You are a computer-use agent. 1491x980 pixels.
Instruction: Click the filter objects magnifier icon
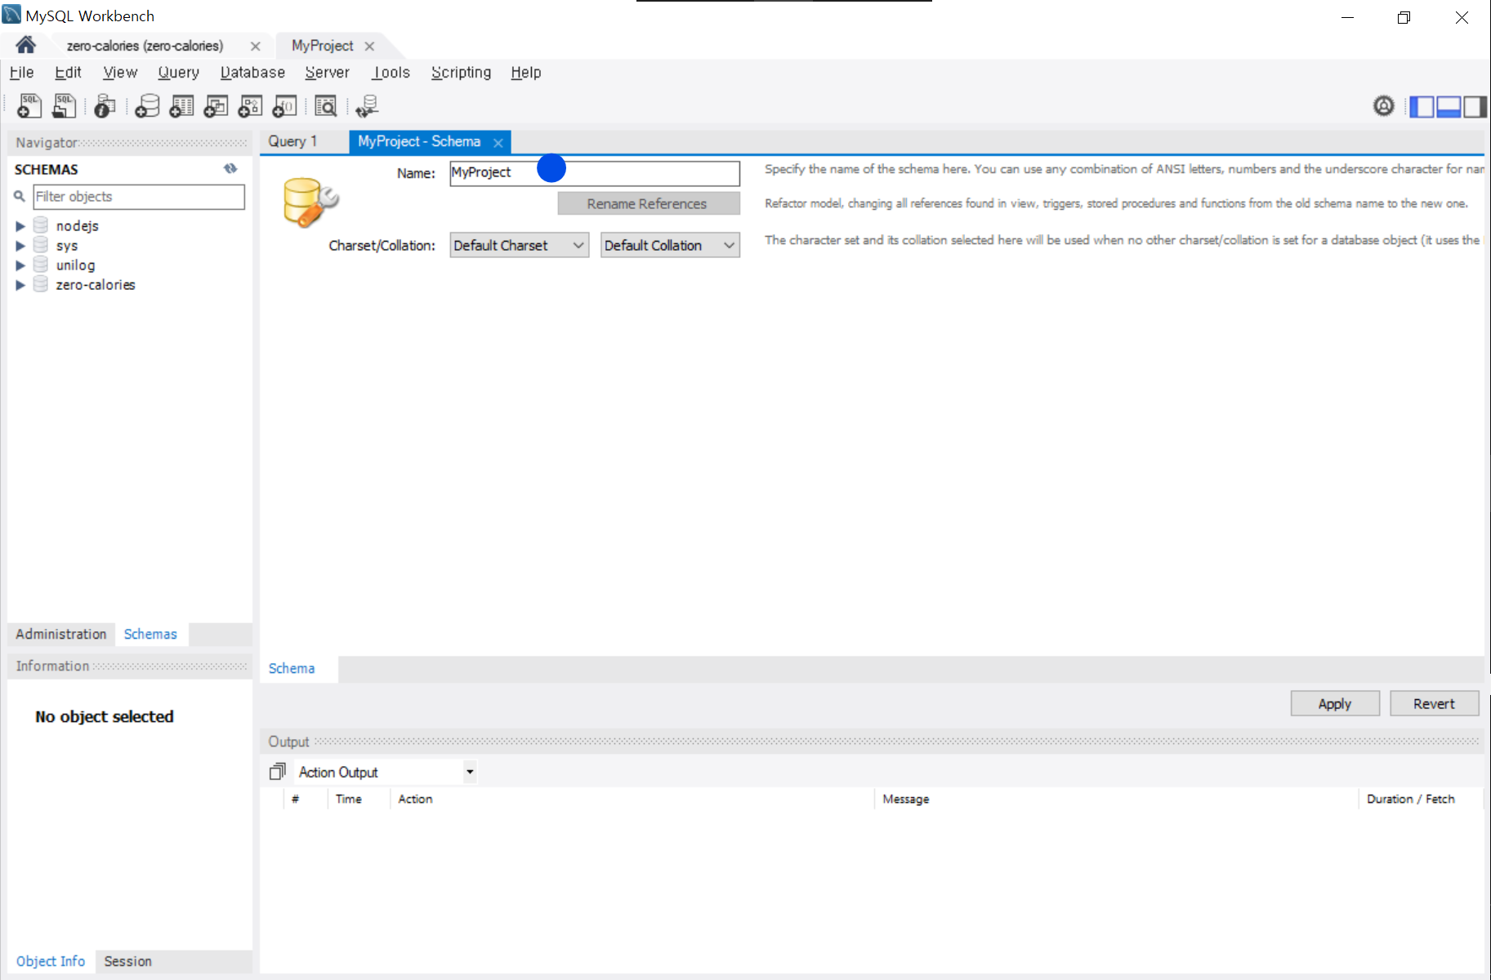[20, 197]
